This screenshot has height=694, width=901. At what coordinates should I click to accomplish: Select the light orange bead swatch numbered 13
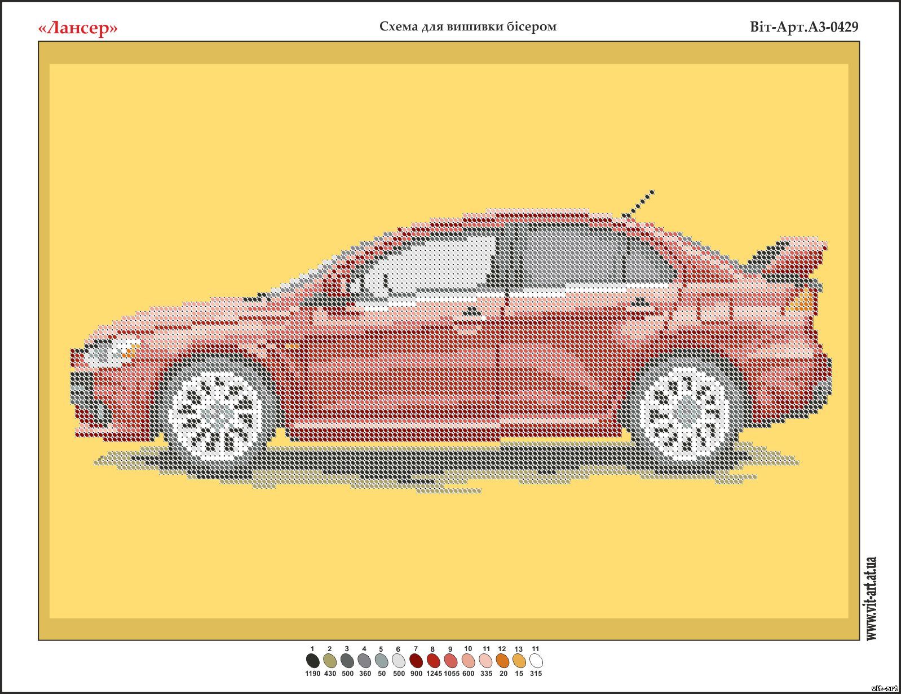[x=519, y=661]
